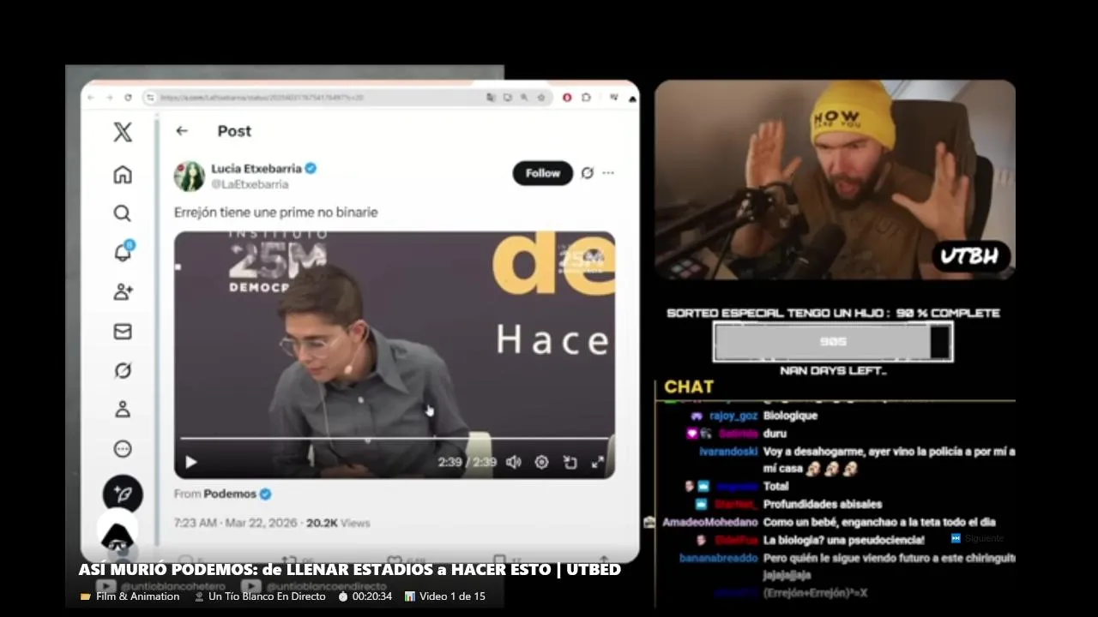The width and height of the screenshot is (1098, 617).
Task: Open Grok icon in X sidebar
Action: (x=123, y=370)
